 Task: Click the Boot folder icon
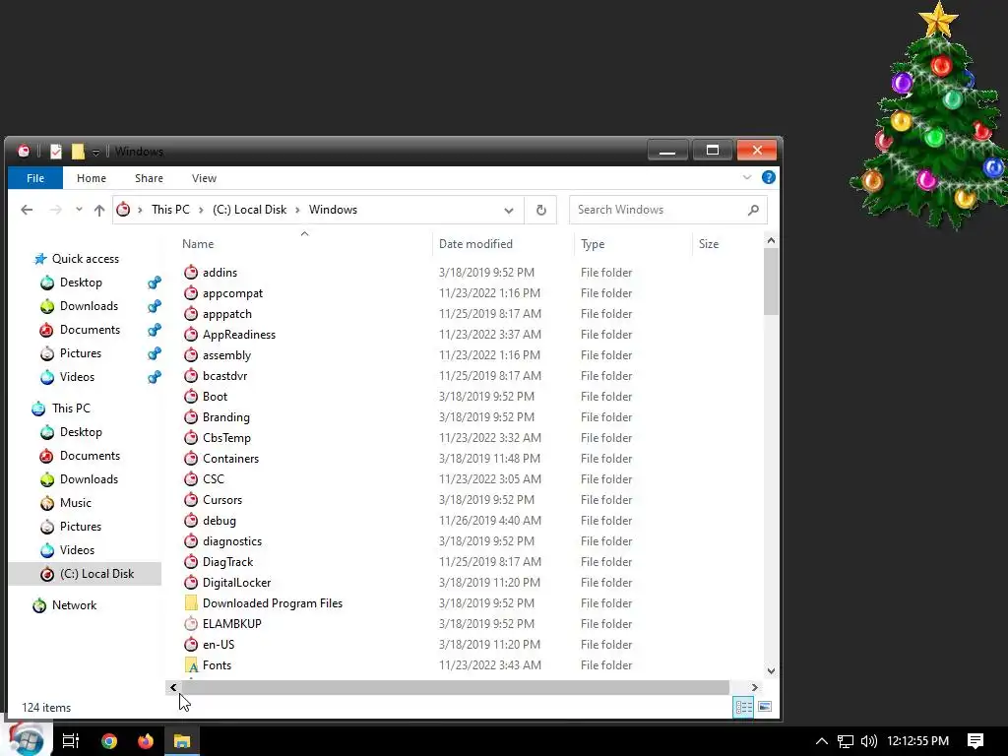tap(191, 396)
